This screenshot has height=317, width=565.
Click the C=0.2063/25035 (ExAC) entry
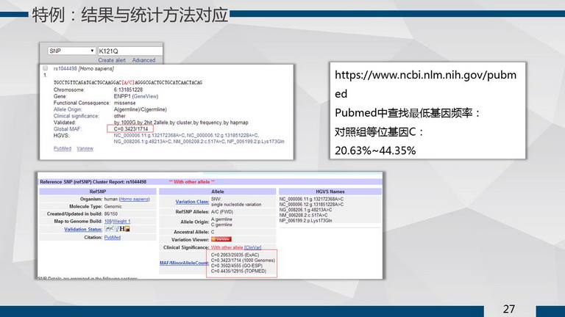(x=235, y=255)
